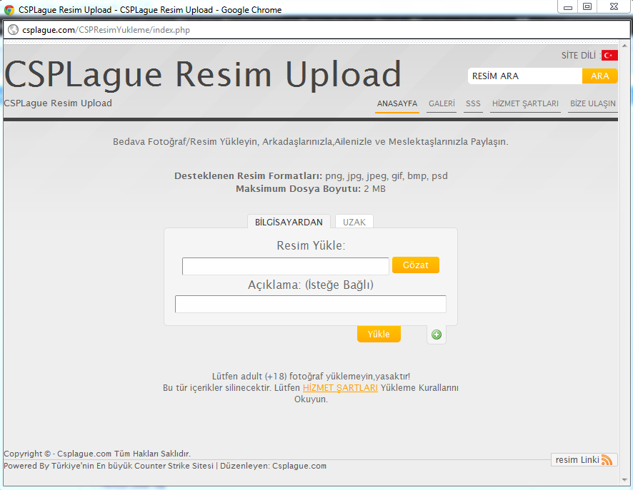Click the CSPLague Resim Upload subtitle text
The image size is (633, 490).
(x=58, y=103)
